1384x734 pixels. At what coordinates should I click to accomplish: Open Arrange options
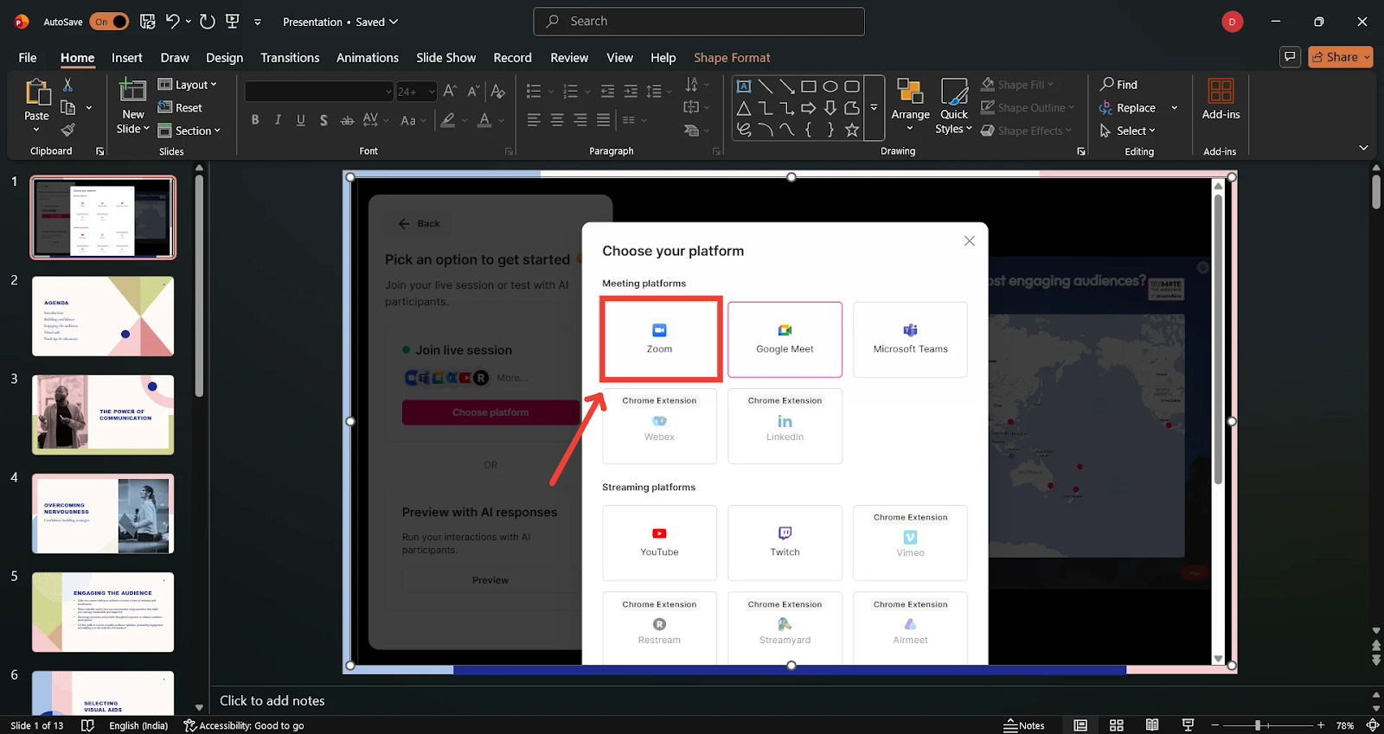(x=911, y=105)
